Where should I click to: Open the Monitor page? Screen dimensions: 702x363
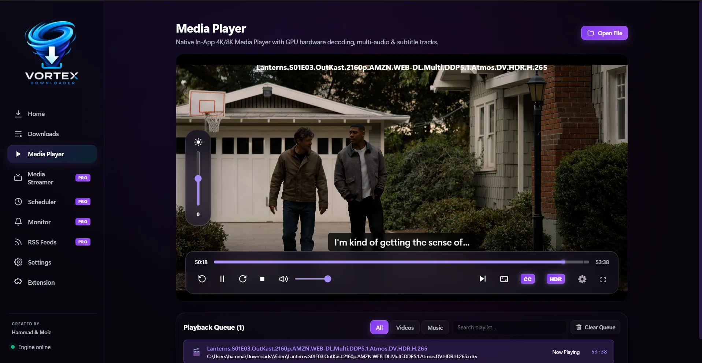52,222
